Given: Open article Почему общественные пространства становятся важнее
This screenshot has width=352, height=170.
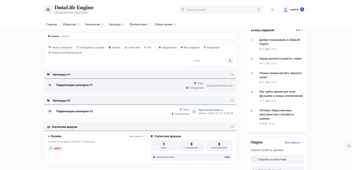Looking at the screenshot, I should click(276, 114).
